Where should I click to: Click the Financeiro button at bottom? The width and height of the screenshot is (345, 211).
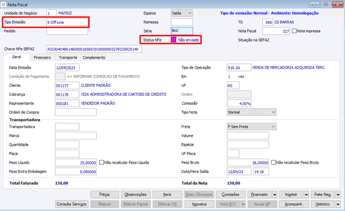(x=260, y=195)
